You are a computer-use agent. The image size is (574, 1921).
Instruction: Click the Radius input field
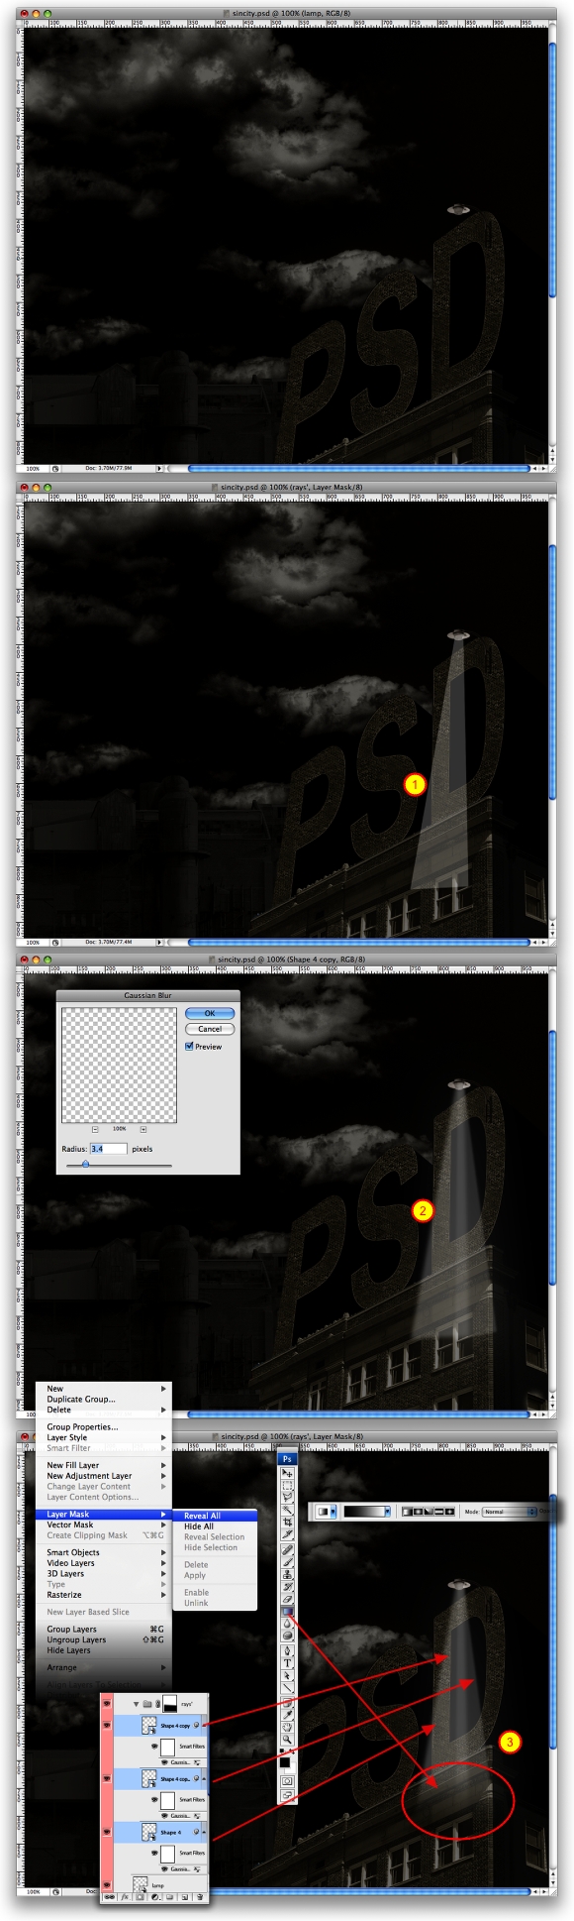[x=109, y=1149]
